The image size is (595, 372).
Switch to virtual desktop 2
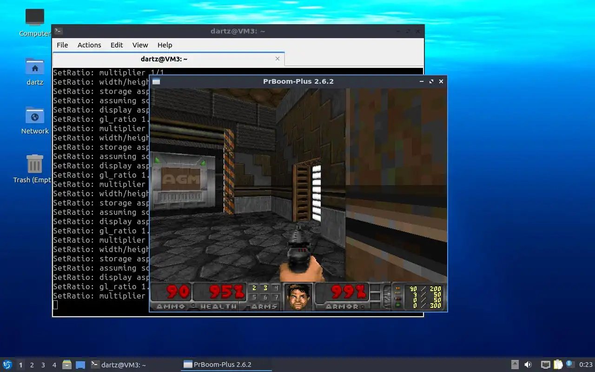(32, 365)
